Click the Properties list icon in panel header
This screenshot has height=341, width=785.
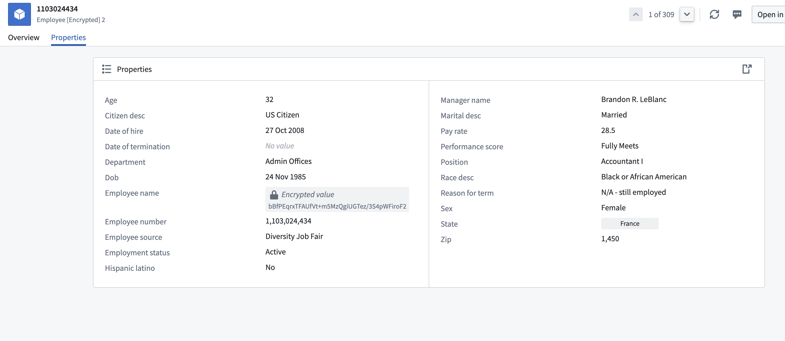click(106, 69)
